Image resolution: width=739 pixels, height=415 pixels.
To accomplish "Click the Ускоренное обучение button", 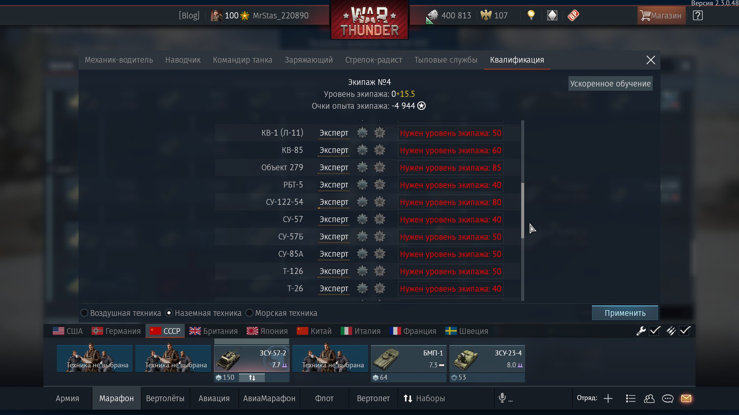I will click(x=610, y=84).
